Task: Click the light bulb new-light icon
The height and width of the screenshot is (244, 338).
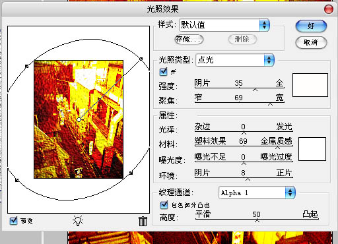Action: point(78,221)
